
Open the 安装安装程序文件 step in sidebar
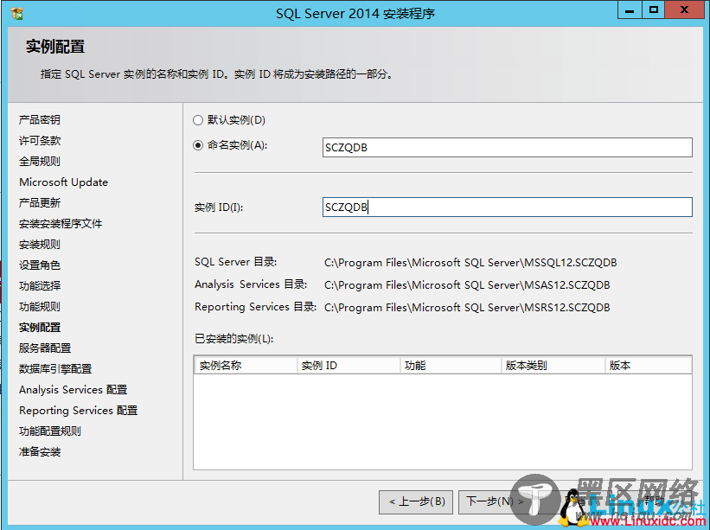pos(61,224)
